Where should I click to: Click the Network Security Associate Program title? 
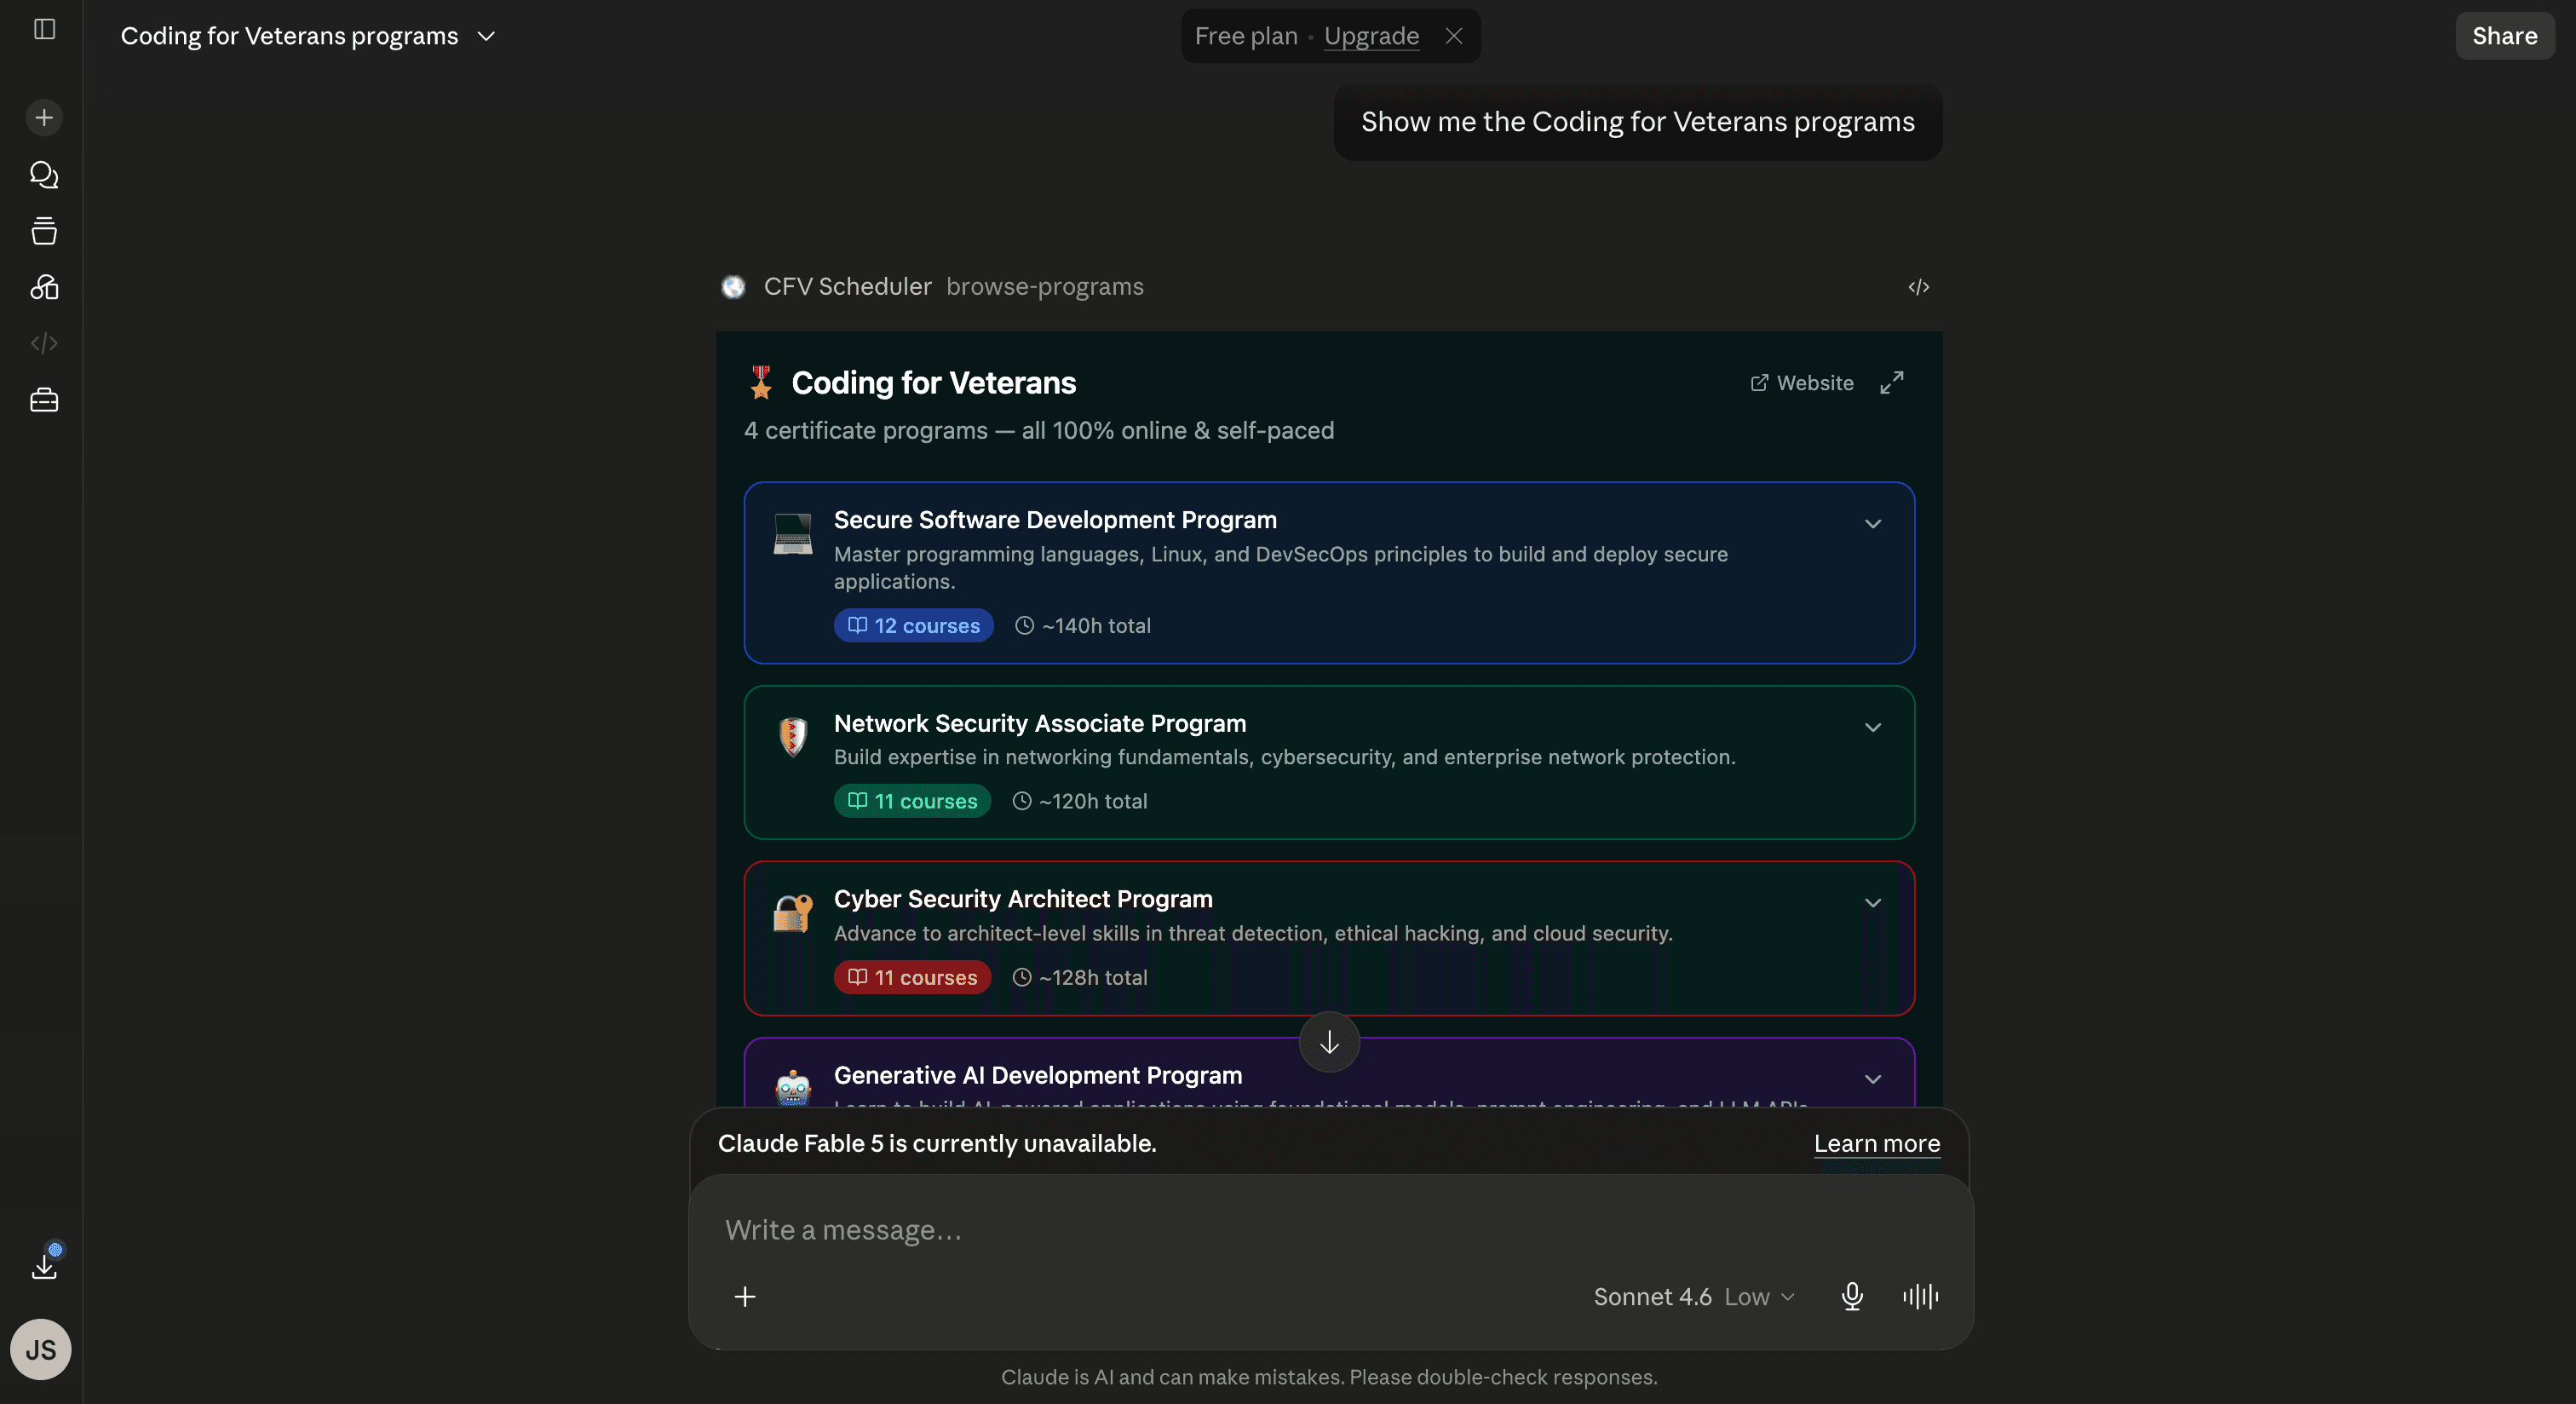[1040, 723]
